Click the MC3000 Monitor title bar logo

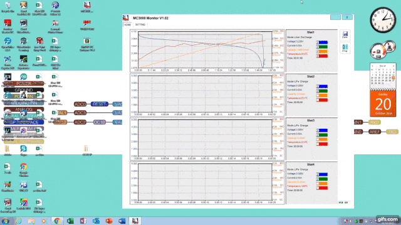click(125, 18)
